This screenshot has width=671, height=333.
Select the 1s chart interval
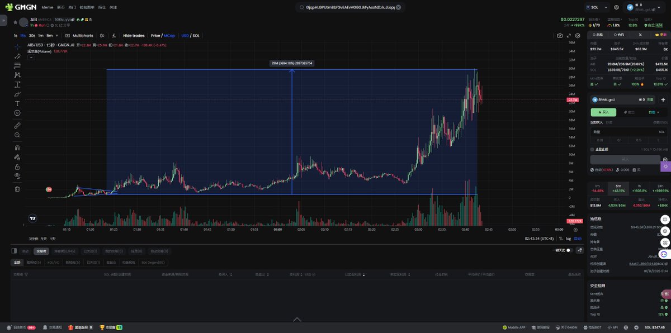[x=16, y=36]
